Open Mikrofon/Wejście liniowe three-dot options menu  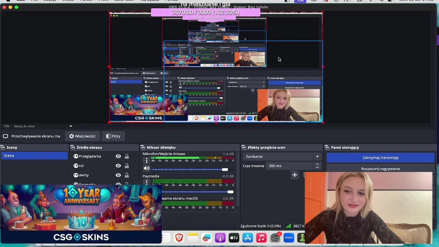point(146,160)
